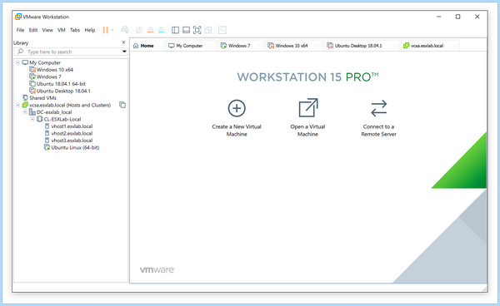500x306 pixels.
Task: Collapse the DC-esxlab_local datacenter node
Action: point(25,112)
